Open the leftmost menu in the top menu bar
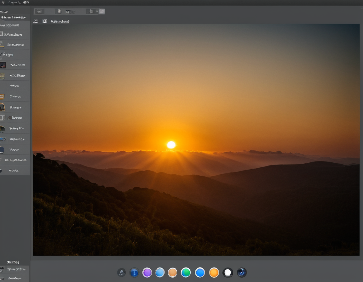Image resolution: width=363 pixels, height=282 pixels. 3,2
